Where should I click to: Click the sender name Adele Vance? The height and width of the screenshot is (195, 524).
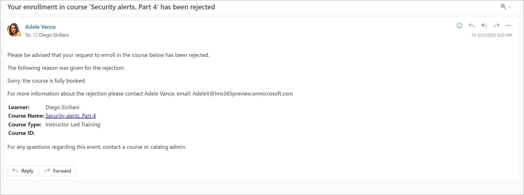(40, 27)
